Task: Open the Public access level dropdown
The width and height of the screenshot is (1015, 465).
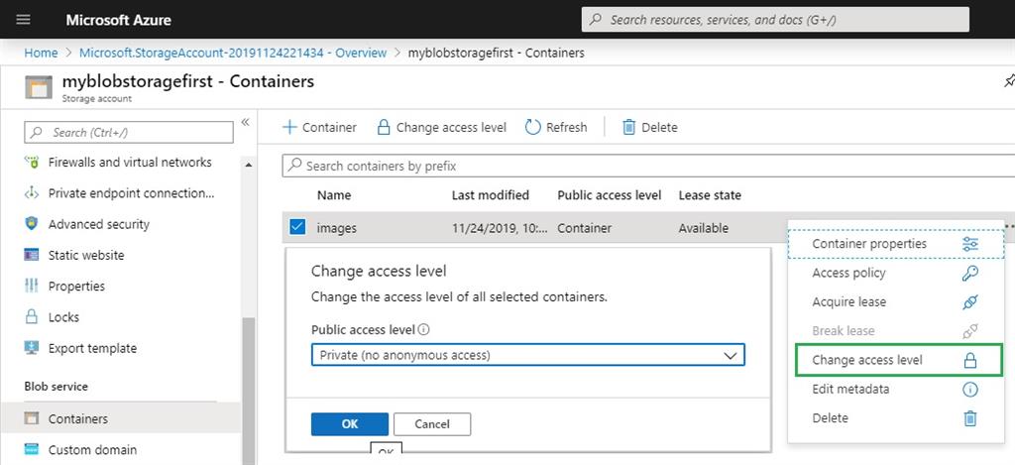Action: (527, 355)
